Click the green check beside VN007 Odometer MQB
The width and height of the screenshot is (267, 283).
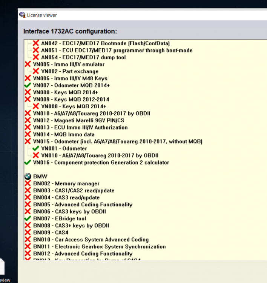tap(28, 85)
